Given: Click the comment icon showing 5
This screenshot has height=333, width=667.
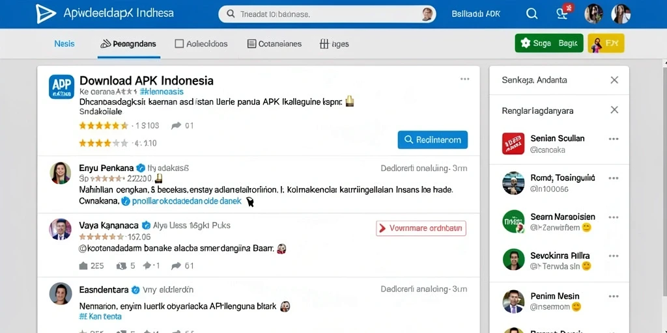Looking at the screenshot, I should [x=121, y=266].
